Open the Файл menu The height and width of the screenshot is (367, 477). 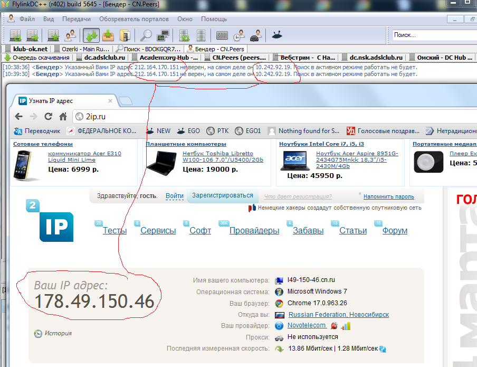(x=27, y=19)
